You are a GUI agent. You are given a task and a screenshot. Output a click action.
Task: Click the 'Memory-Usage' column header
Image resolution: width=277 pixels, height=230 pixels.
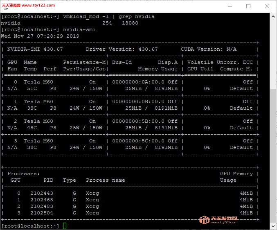point(158,69)
